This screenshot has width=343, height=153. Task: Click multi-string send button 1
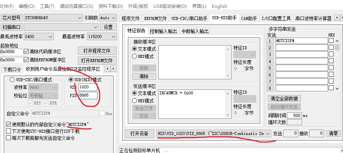[x=270, y=41]
